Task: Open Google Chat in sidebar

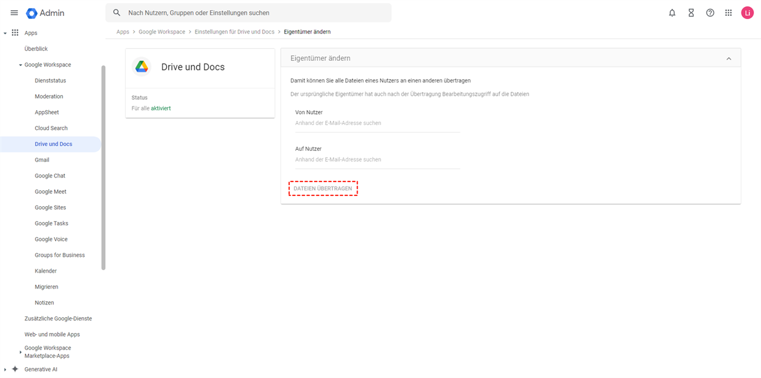Action: pyautogui.click(x=50, y=176)
